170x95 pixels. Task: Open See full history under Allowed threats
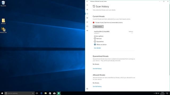coord(97,87)
